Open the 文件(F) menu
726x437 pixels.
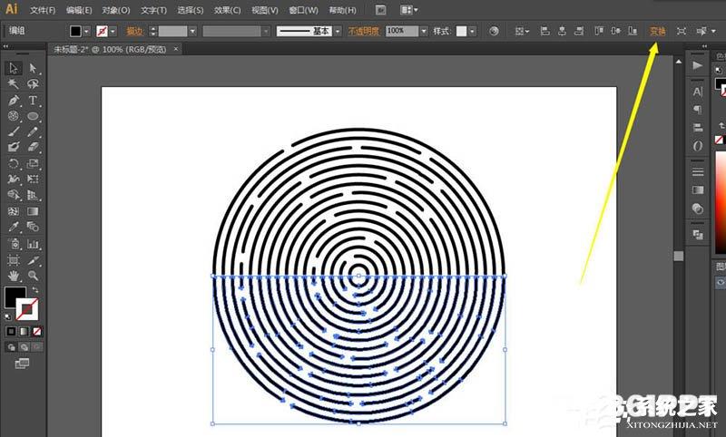click(43, 10)
